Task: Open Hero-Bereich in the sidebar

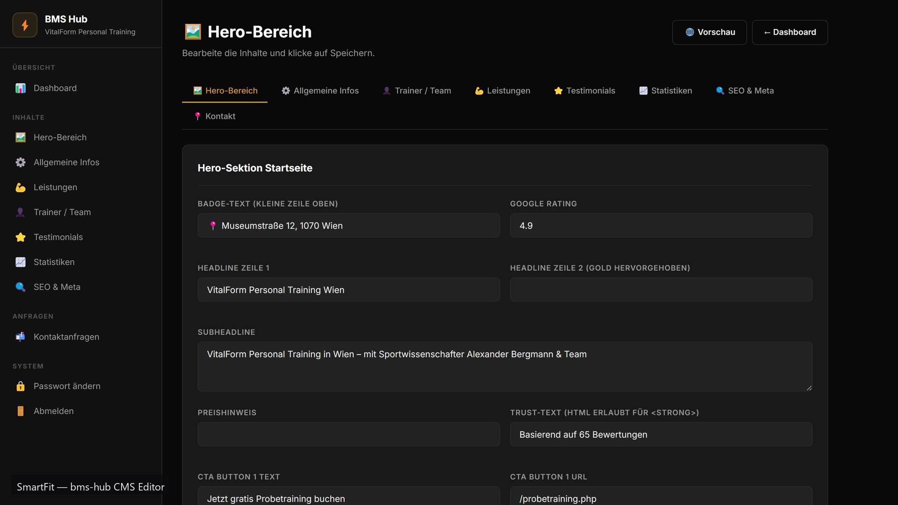Action: (x=81, y=137)
